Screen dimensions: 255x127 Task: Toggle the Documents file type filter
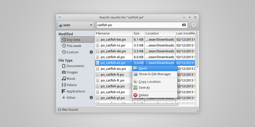(75, 66)
